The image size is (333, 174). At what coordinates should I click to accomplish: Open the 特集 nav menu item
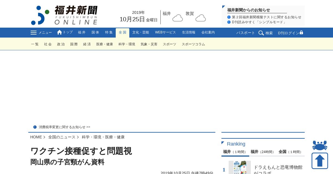(x=109, y=33)
